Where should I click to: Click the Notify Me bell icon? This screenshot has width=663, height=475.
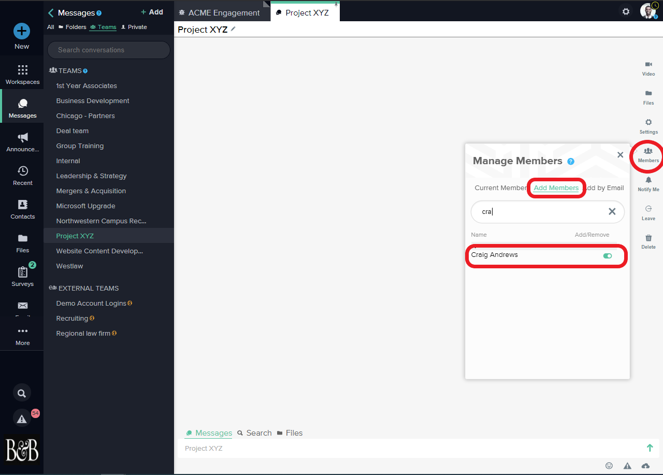648,180
